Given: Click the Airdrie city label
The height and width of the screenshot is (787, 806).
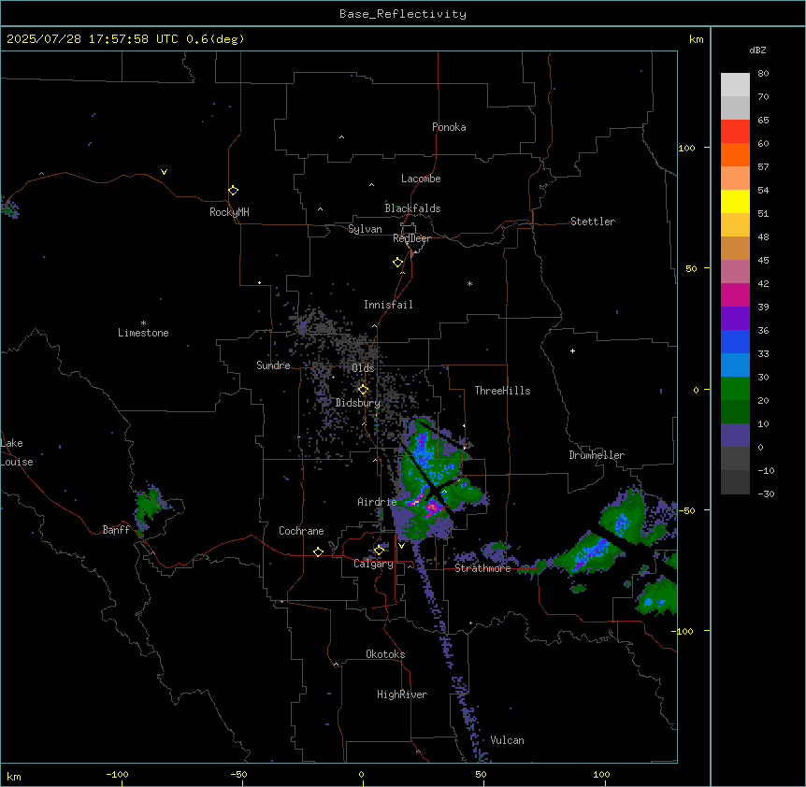Looking at the screenshot, I should click(x=377, y=502).
